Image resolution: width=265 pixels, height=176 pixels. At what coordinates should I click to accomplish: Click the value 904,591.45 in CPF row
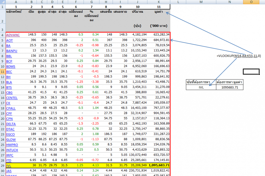[x=159, y=113]
